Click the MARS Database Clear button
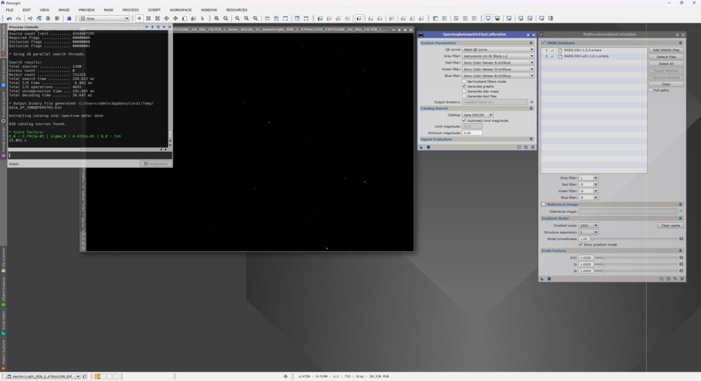Screen dimensions: 701x381 (665, 84)
